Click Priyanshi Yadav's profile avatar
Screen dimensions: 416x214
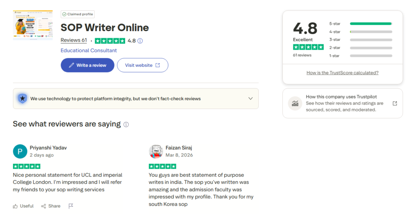point(20,151)
